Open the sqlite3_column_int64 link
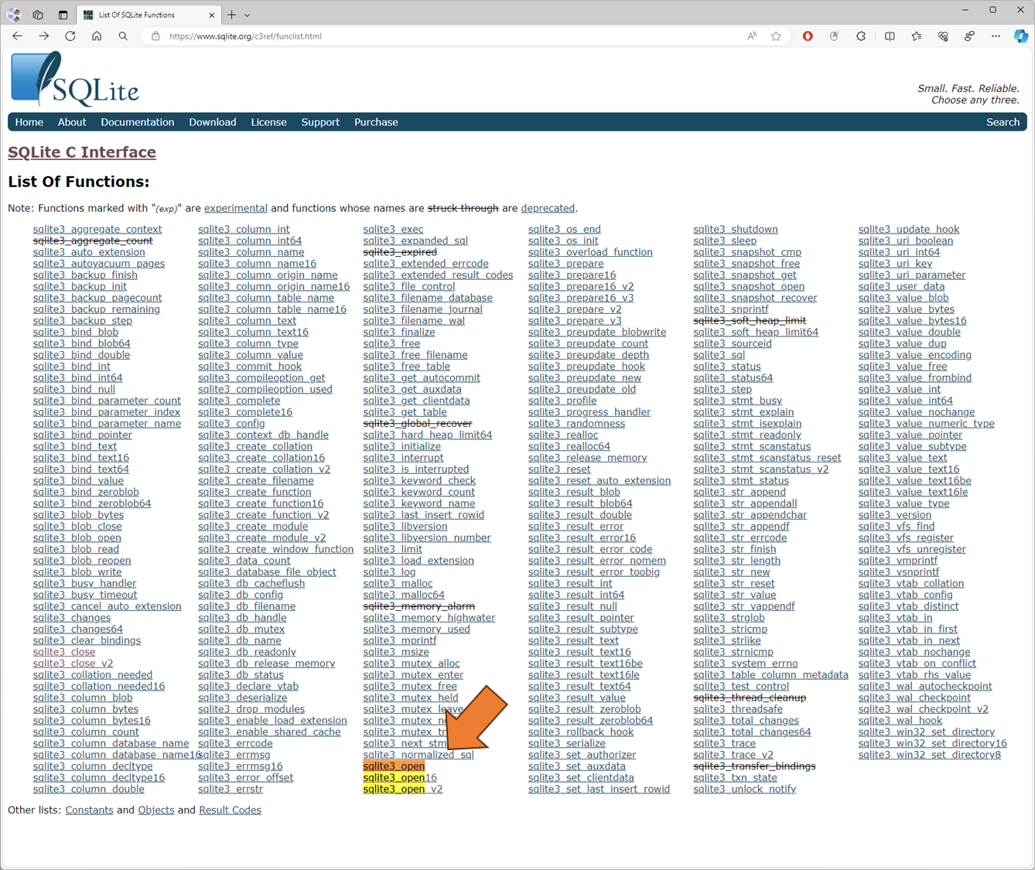 pyautogui.click(x=250, y=241)
